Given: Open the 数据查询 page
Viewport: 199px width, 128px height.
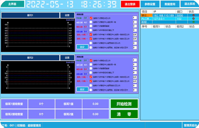Looking at the screenshot, I should pyautogui.click(x=170, y=4).
